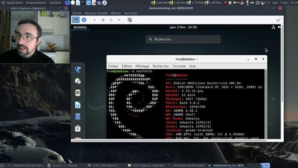The width and height of the screenshot is (298, 168).
Task: Maximize the fred@debian terminal window
Action: click(256, 59)
